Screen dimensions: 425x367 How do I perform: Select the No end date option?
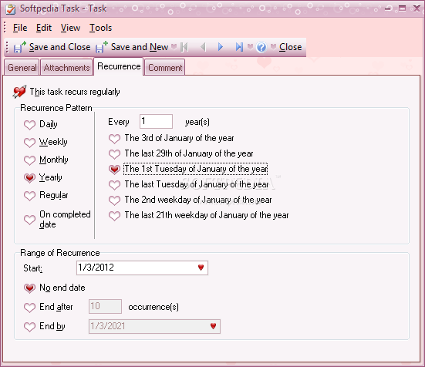click(x=29, y=288)
